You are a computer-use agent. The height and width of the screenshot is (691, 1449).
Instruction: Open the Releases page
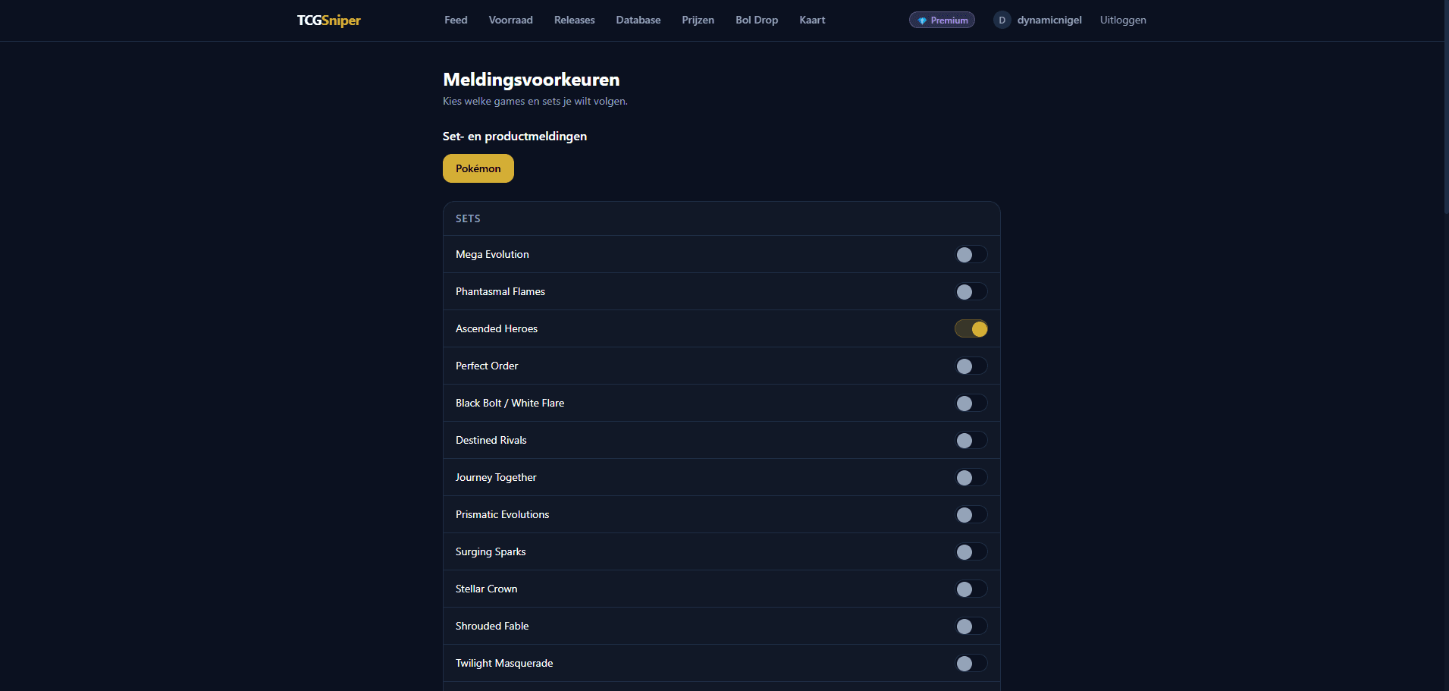(574, 20)
